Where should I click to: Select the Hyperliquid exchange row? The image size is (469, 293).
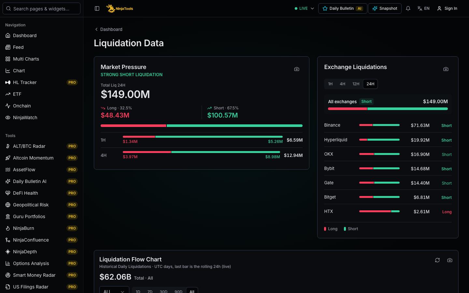coord(388,140)
